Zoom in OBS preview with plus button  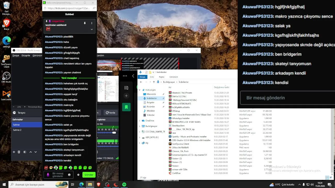pos(25,107)
